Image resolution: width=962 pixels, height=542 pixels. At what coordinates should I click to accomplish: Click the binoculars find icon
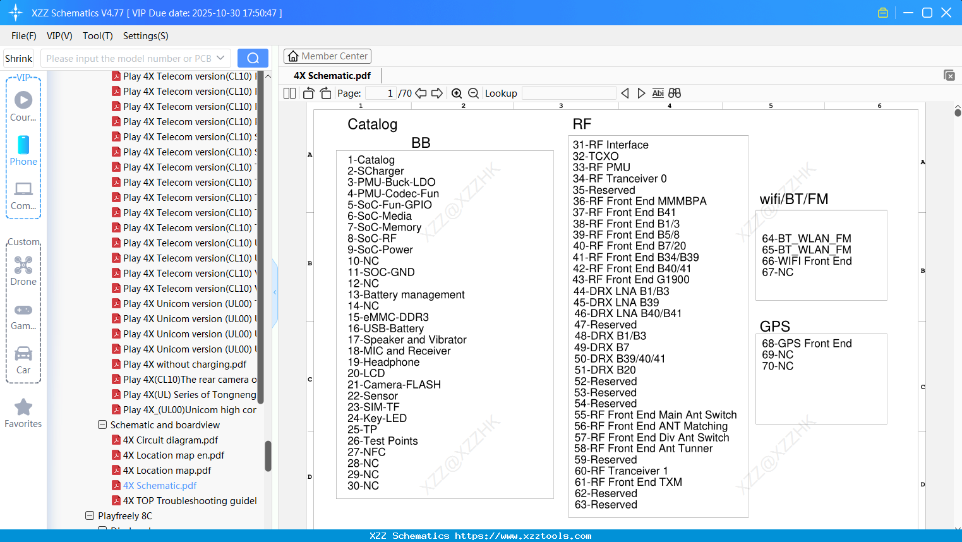click(x=675, y=93)
